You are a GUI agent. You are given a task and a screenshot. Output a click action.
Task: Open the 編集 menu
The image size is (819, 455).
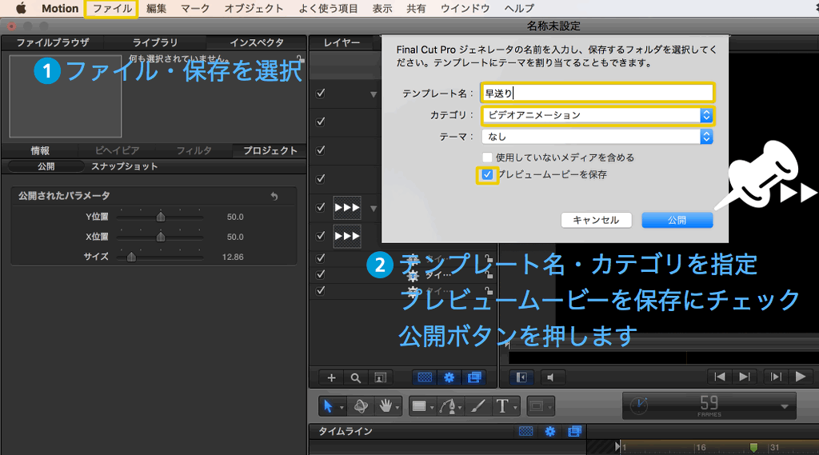pyautogui.click(x=156, y=8)
